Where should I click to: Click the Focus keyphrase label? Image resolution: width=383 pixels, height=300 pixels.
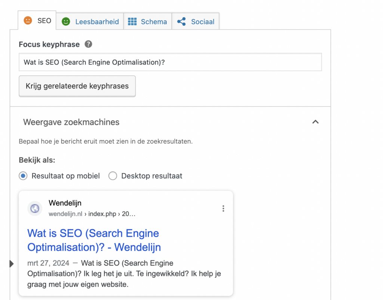tap(49, 44)
